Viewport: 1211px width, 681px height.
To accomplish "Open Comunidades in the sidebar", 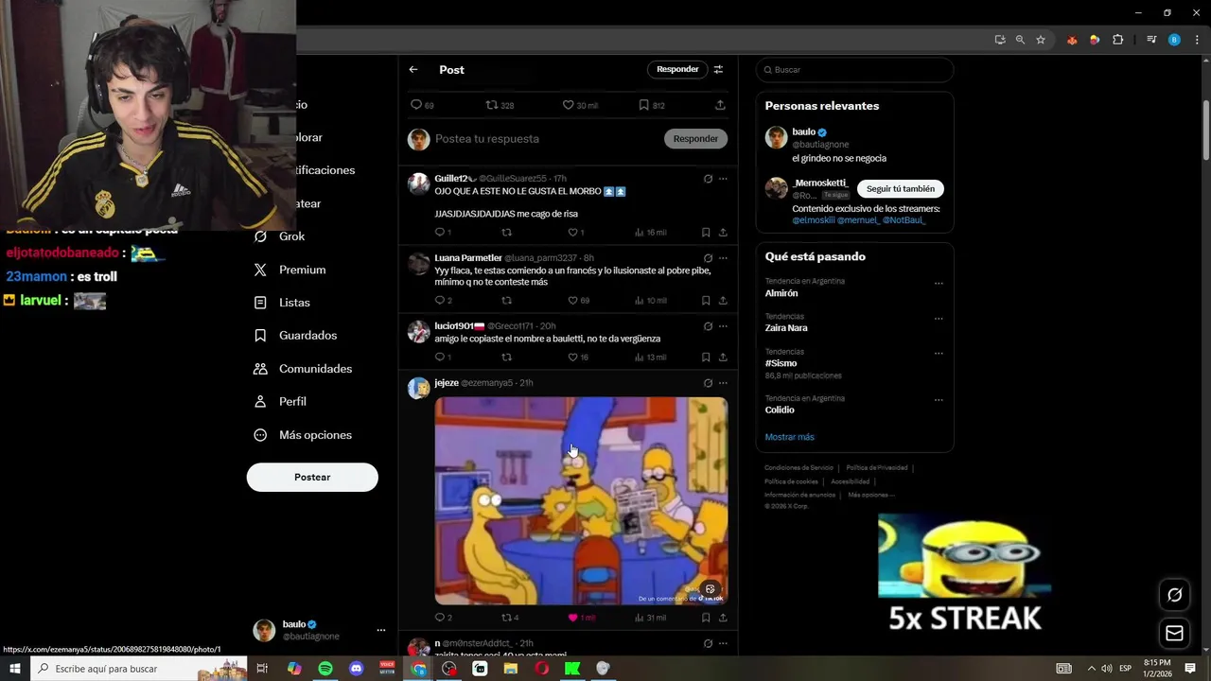I will pos(304,369).
